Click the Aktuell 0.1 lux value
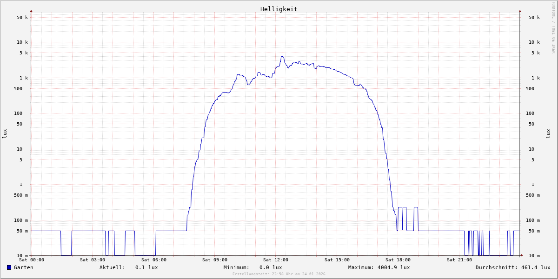This screenshot has height=279, width=558. pos(146,267)
